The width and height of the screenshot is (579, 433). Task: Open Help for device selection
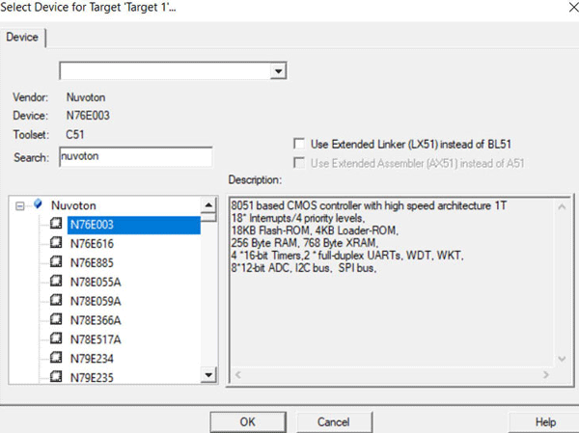pyautogui.click(x=545, y=421)
